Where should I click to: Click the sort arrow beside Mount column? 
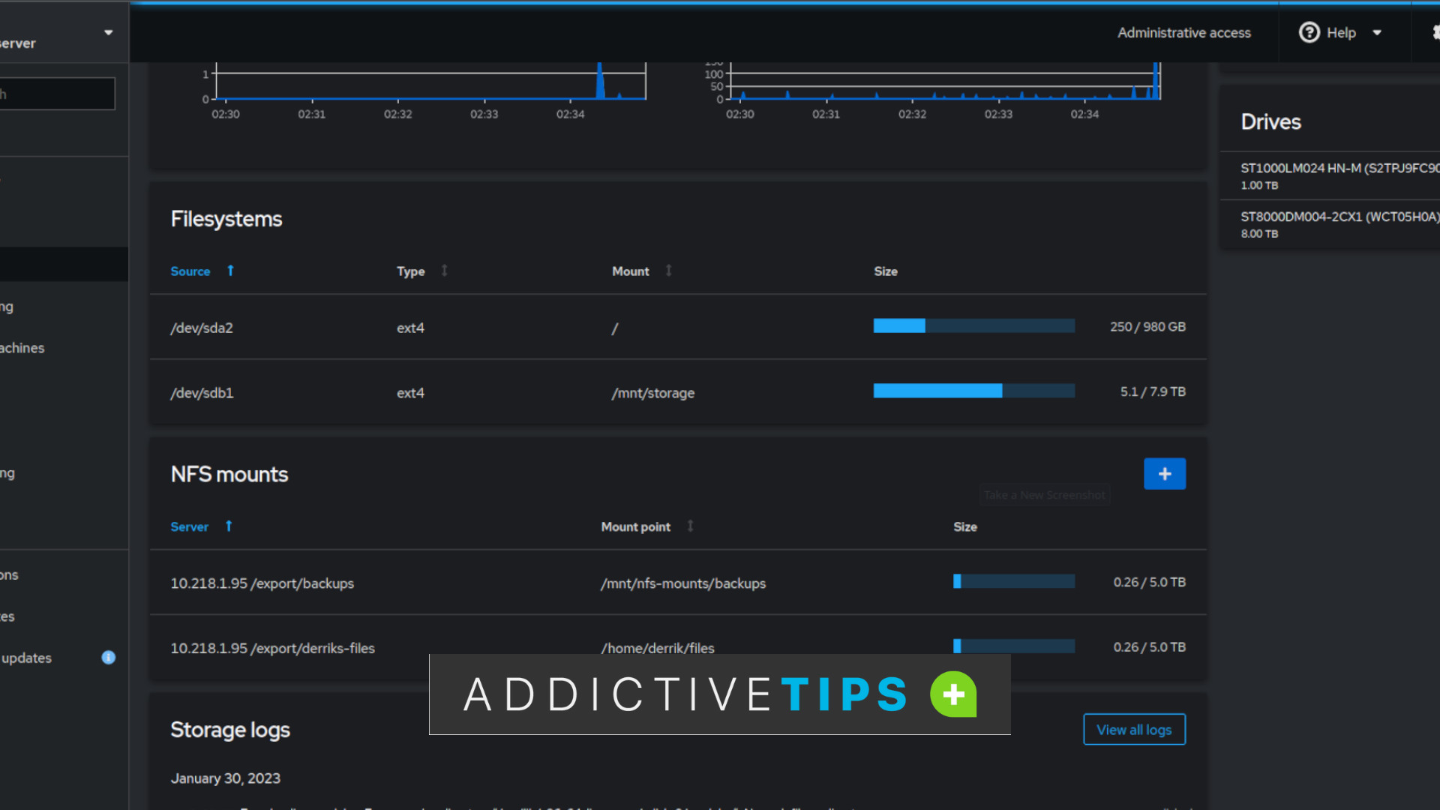667,271
